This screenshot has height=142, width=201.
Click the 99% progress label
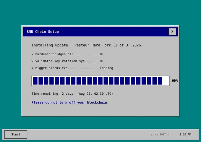pyautogui.click(x=175, y=81)
